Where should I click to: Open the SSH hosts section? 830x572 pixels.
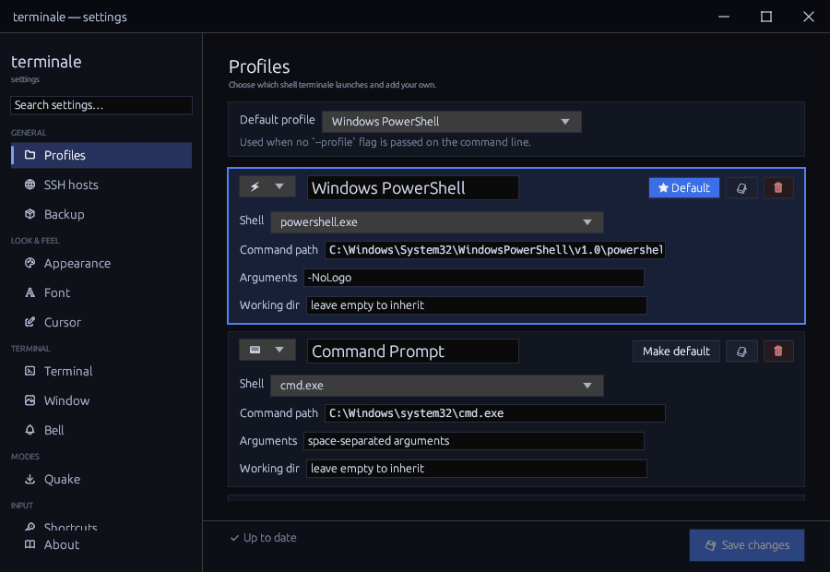(x=101, y=185)
